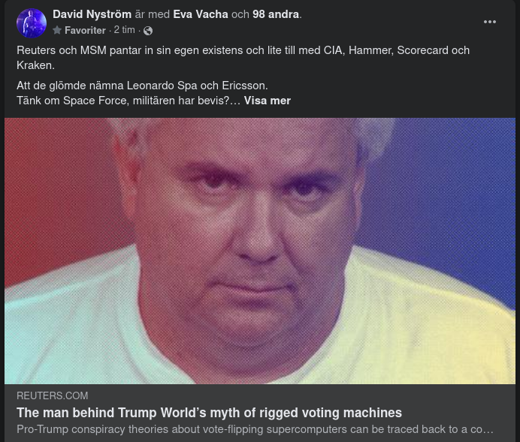Expand post text with Visa mer
The image size is (520, 442).
(x=268, y=101)
